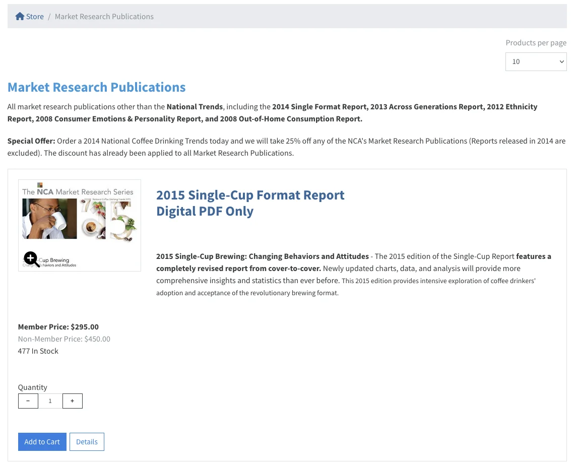Click the man drinking coffee photo on cover
This screenshot has width=576, height=467.
click(x=49, y=218)
